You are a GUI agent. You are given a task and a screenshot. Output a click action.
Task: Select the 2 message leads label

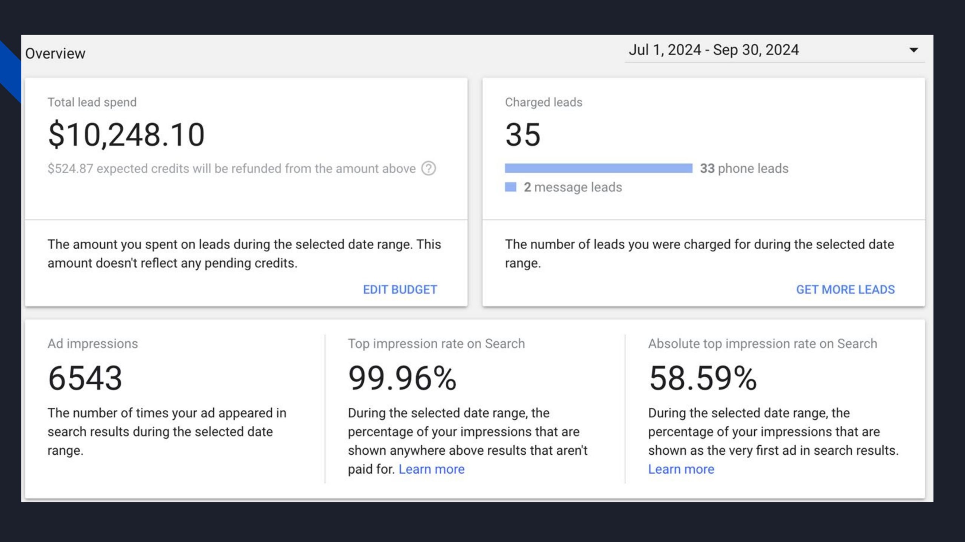573,187
